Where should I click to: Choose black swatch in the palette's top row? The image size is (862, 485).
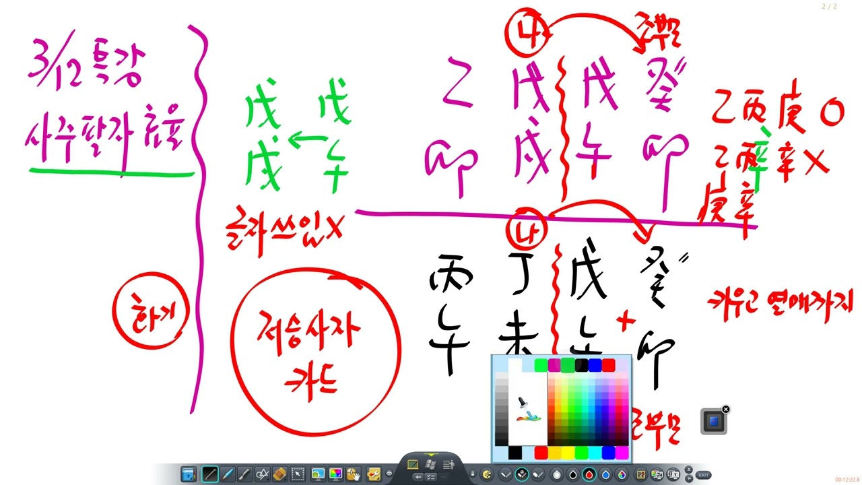(581, 365)
